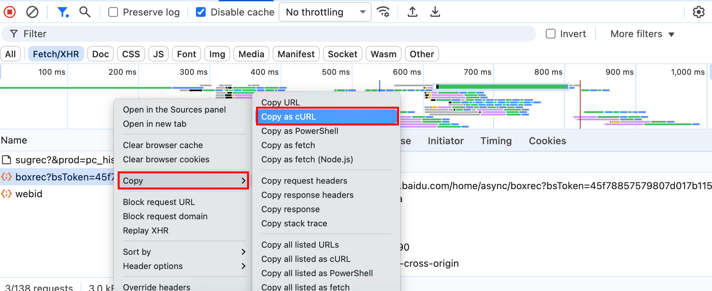The height and width of the screenshot is (291, 712).
Task: Choose Copy as cURL menu item
Action: point(327,117)
